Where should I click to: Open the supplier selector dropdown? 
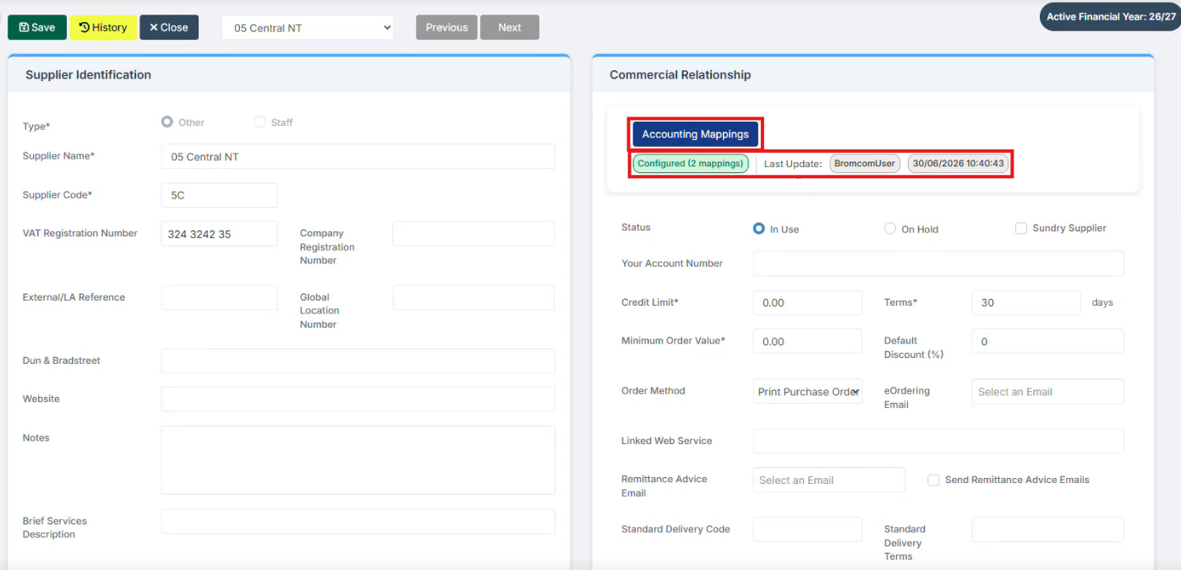pos(309,28)
